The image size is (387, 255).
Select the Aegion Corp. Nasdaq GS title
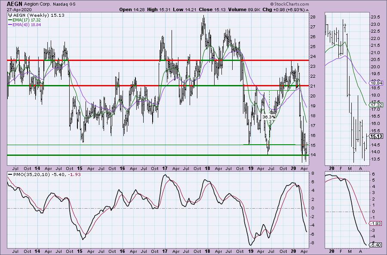(x=49, y=4)
